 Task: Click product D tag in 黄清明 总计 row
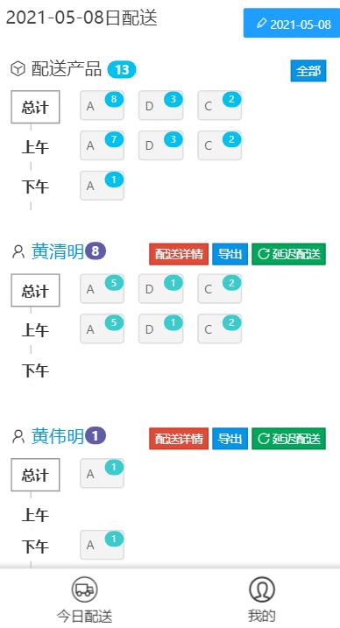coord(160,289)
